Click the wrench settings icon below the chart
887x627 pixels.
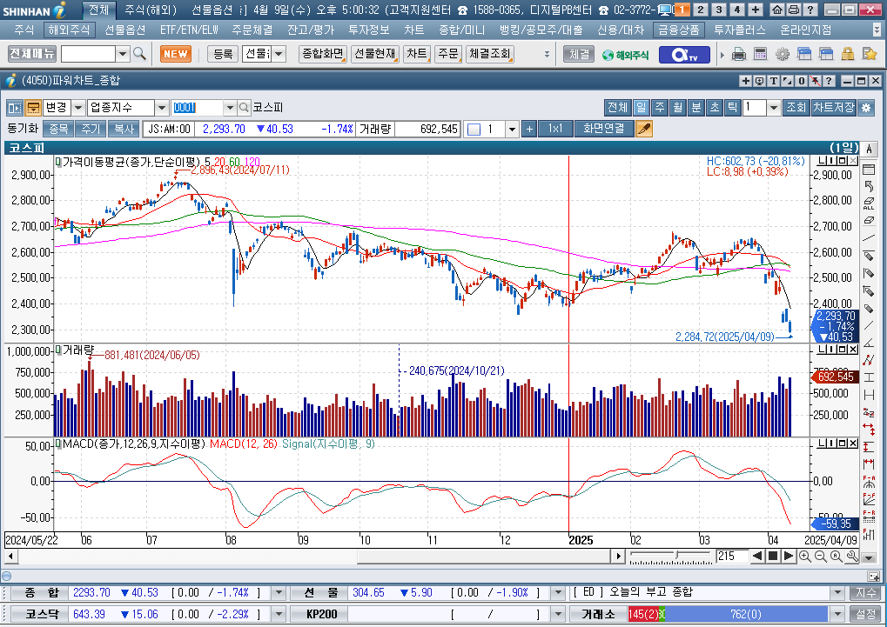tap(852, 557)
